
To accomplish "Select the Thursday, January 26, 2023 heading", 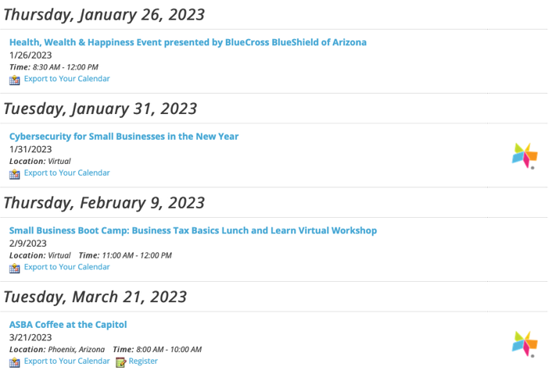I will [x=104, y=15].
